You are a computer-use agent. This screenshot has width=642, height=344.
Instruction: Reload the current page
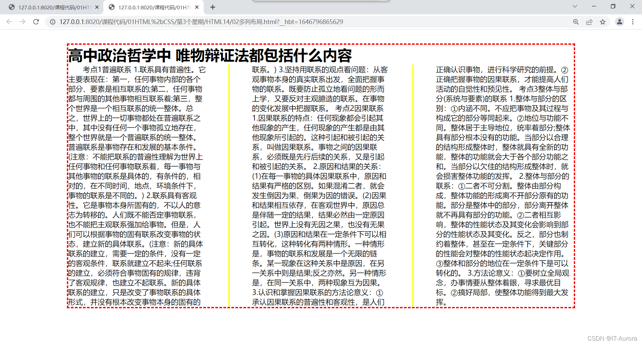36,22
